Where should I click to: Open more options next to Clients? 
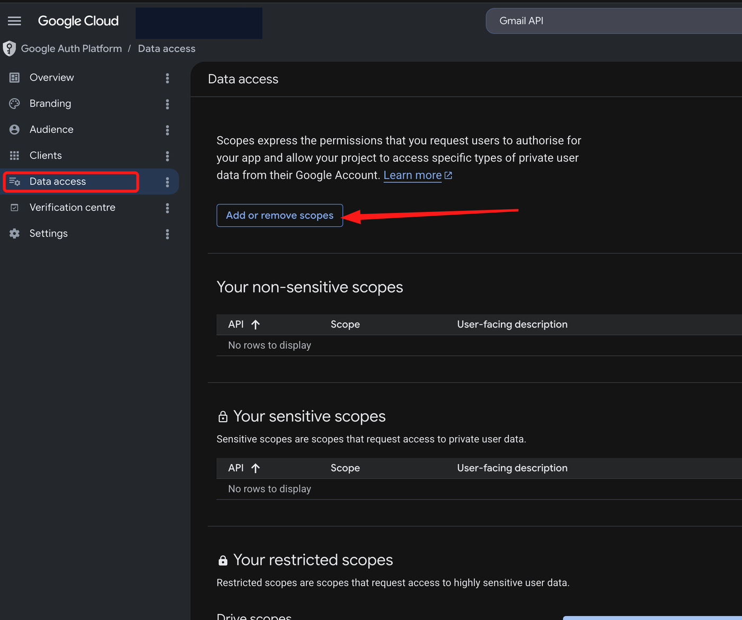point(167,156)
